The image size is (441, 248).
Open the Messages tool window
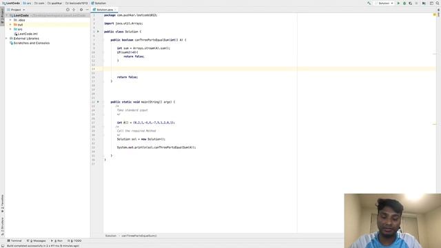(37, 240)
